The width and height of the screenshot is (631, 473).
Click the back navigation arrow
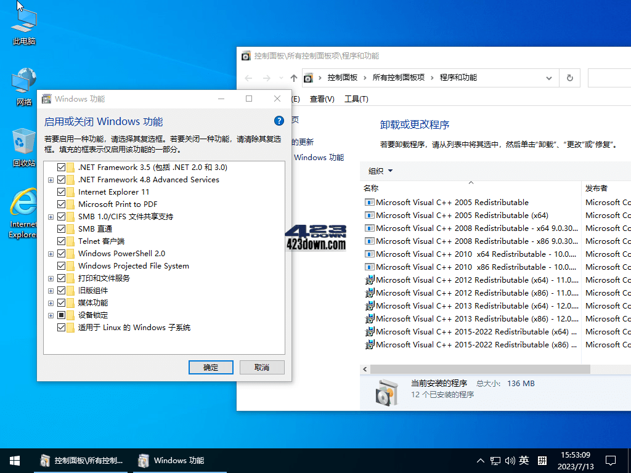[248, 78]
